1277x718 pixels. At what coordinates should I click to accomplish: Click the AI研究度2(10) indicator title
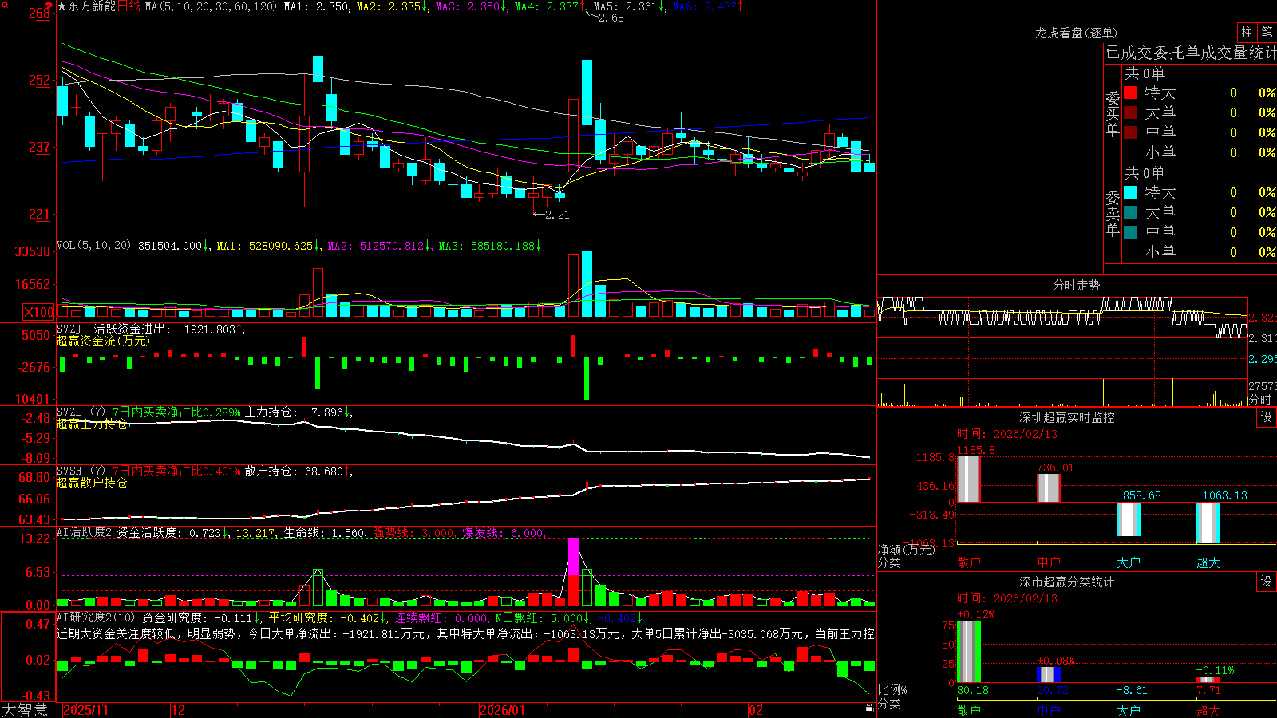97,617
